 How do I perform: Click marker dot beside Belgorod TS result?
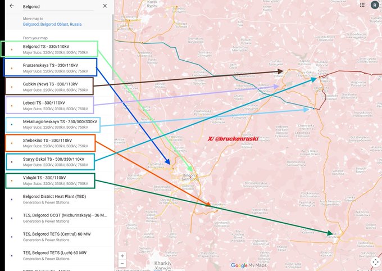pos(12,49)
